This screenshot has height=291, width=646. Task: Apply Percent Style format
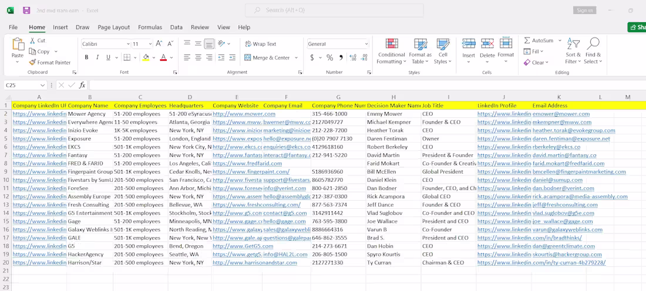pos(329,57)
